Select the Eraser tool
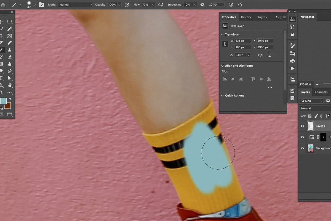The width and height of the screenshot is (331, 221). [10, 57]
